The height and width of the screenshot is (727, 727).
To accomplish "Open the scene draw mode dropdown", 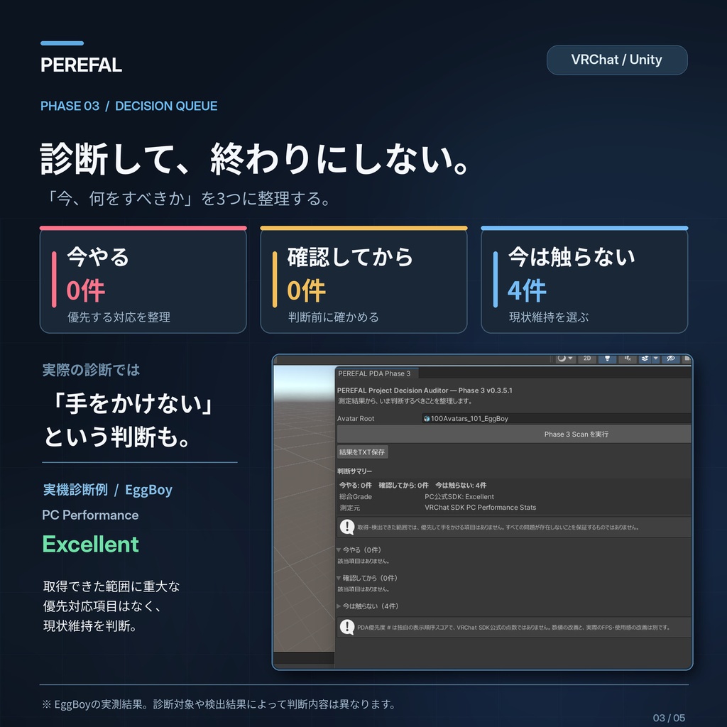I will pyautogui.click(x=566, y=359).
